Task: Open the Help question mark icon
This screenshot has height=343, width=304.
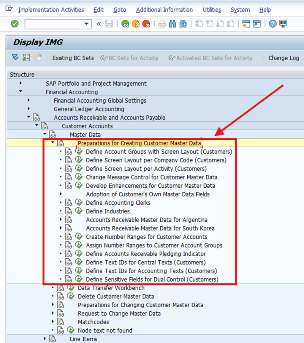Action: [273, 24]
